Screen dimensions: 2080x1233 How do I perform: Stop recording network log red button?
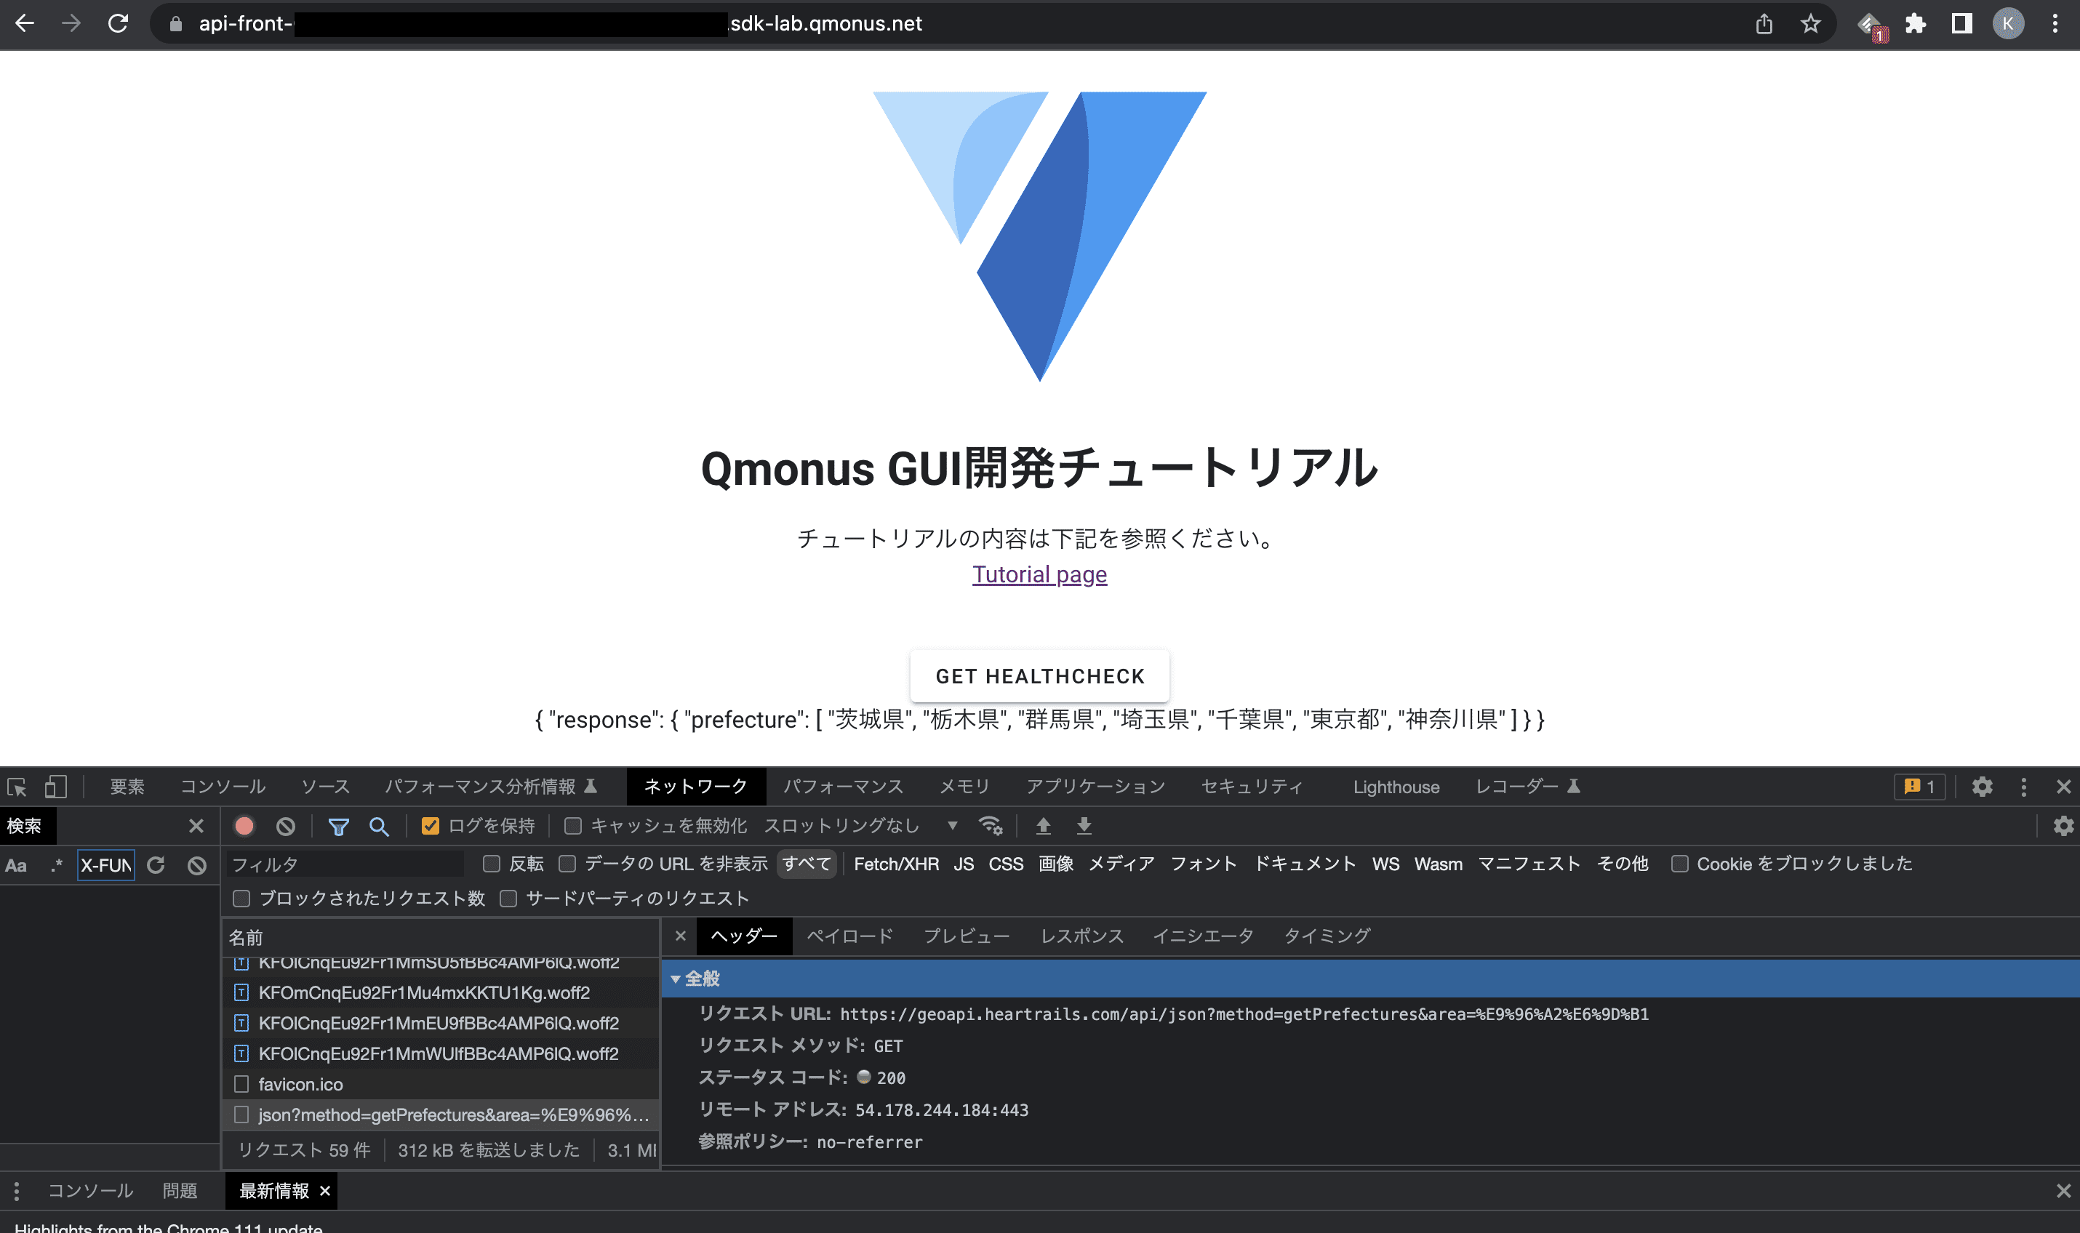click(x=244, y=826)
